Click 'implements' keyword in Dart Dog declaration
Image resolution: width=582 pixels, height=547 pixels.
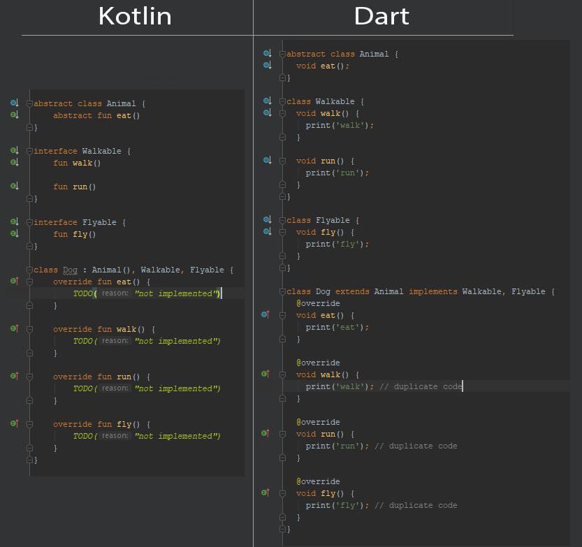click(x=433, y=291)
